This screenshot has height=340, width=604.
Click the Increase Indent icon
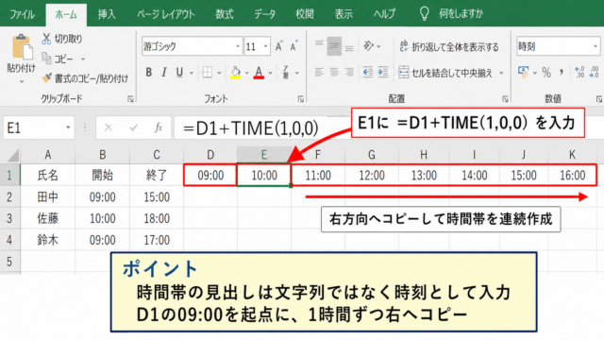click(383, 72)
